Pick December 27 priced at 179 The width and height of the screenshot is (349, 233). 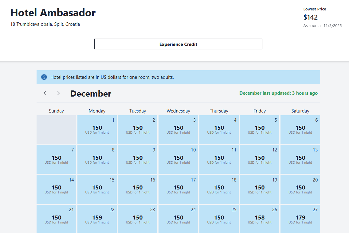[300, 219]
